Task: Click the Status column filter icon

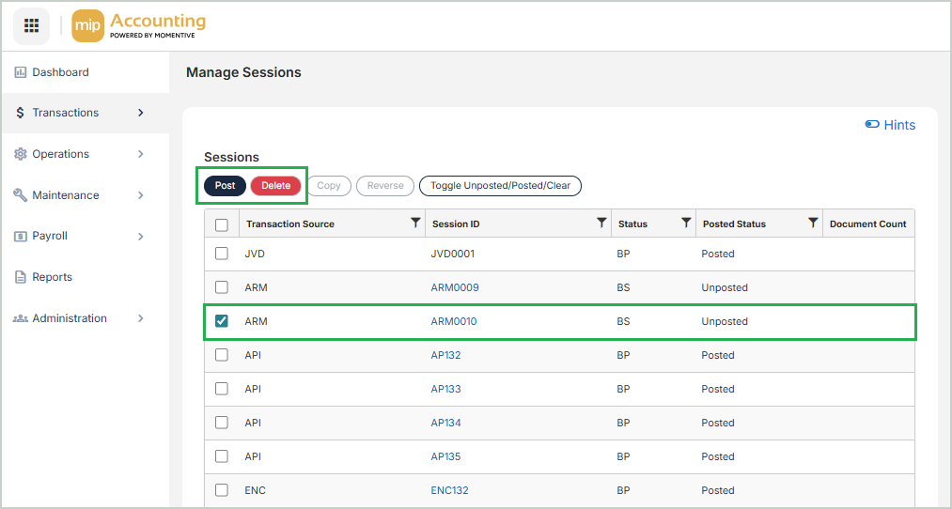Action: (x=686, y=224)
